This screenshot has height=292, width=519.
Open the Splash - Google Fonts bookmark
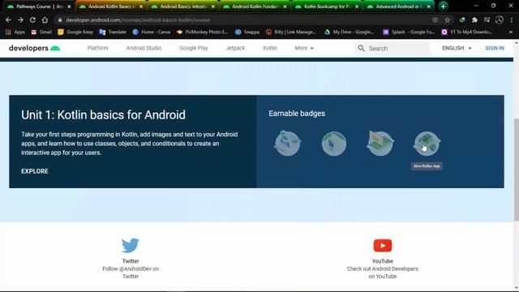(409, 32)
